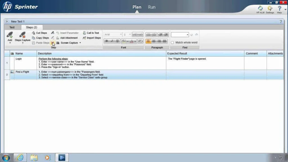Open the Windows Start menu
288x162 pixels.
[x=6, y=157]
